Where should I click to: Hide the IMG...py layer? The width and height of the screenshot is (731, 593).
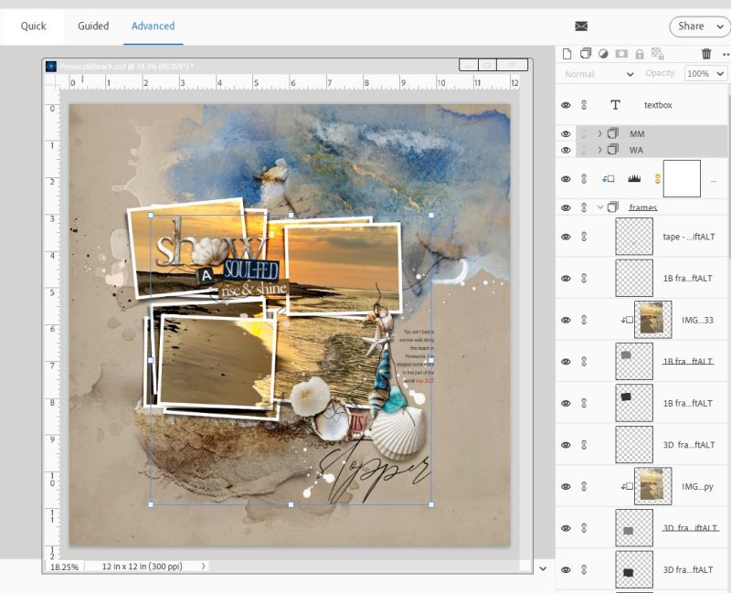(566, 487)
